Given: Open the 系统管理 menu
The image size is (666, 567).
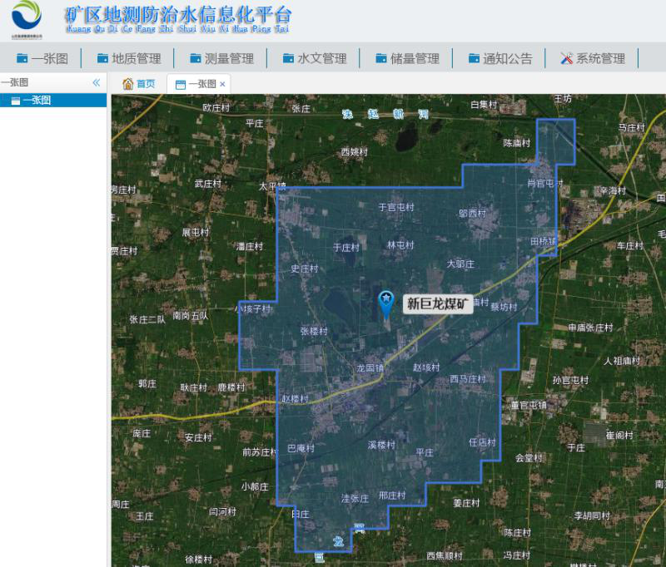Looking at the screenshot, I should (x=593, y=58).
